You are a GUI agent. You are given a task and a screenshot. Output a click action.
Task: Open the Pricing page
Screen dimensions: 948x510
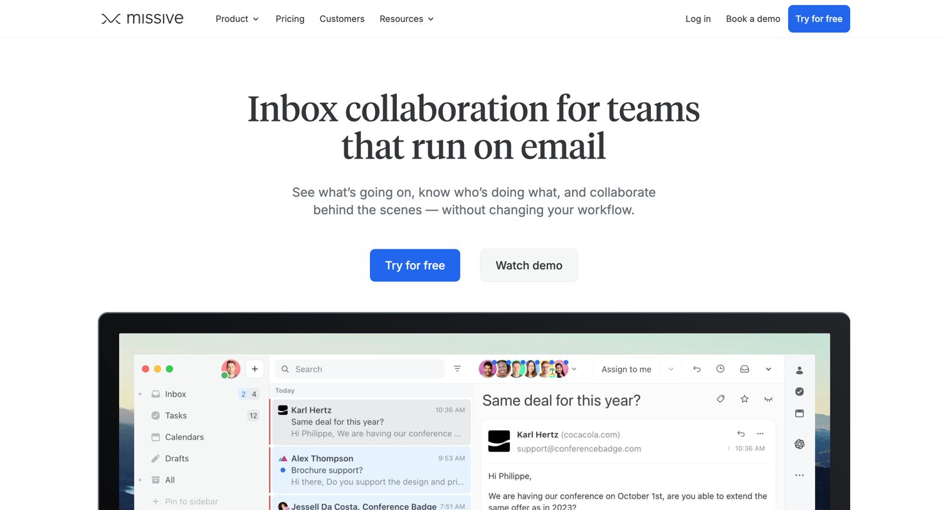(290, 19)
